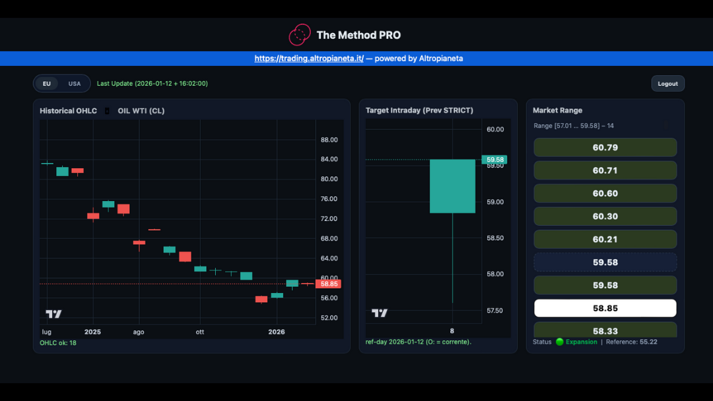Viewport: 713px width, 401px height.
Task: Select the white highlighted 58.85 level
Action: (x=605, y=308)
